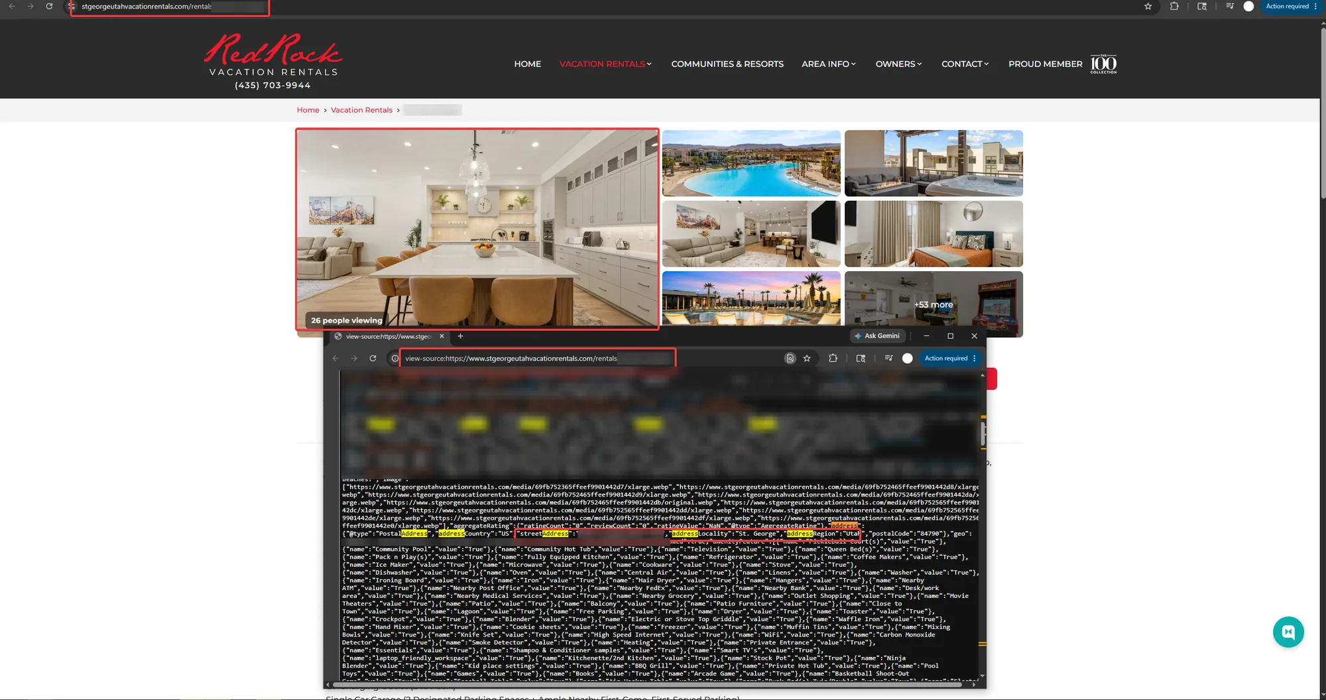Open the large kitchen photo
1326x700 pixels.
point(477,229)
